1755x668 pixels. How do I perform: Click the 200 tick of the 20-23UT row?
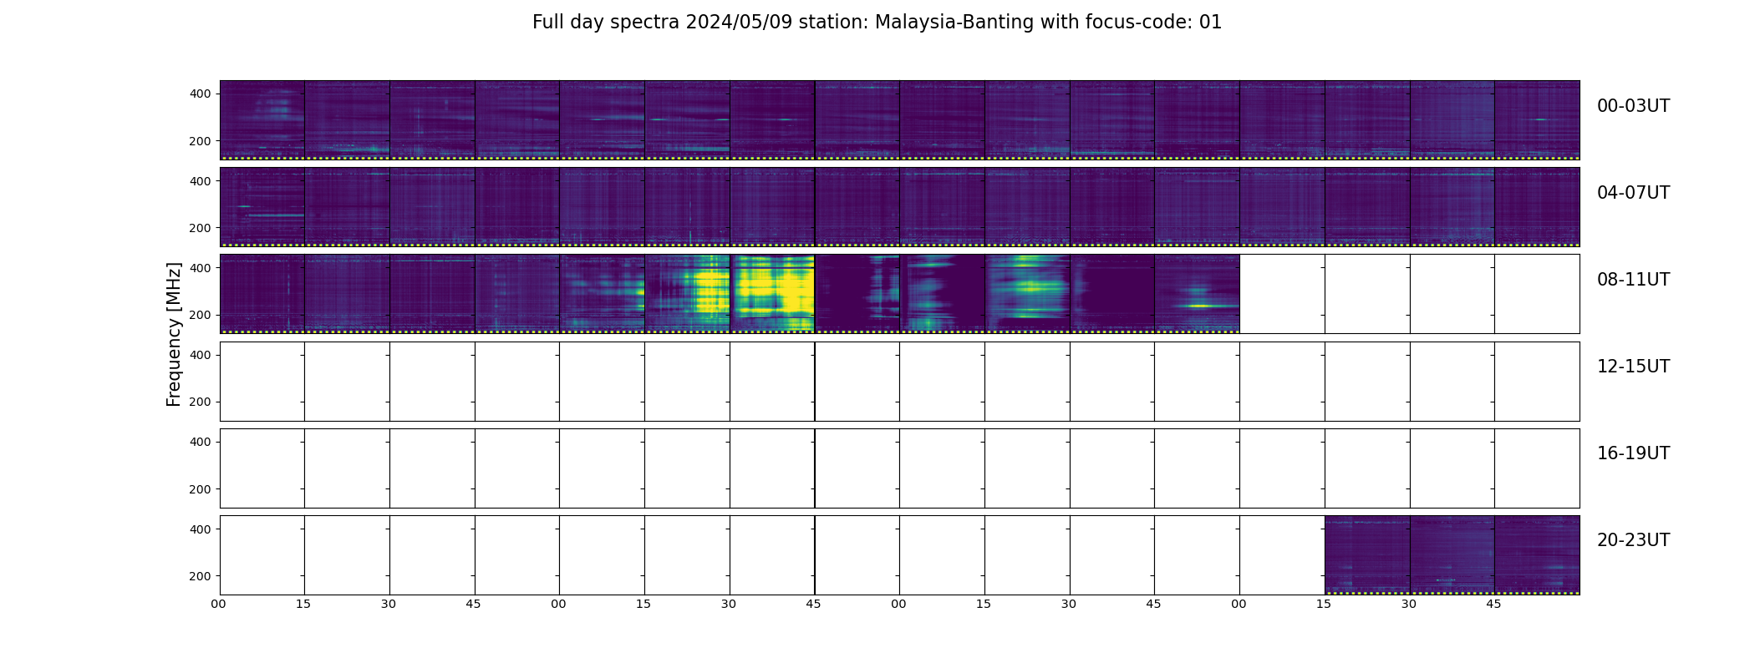coord(201,576)
